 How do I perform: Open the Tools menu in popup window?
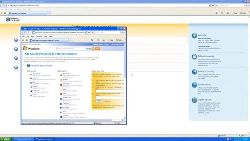pyautogui.click(x=45, y=36)
